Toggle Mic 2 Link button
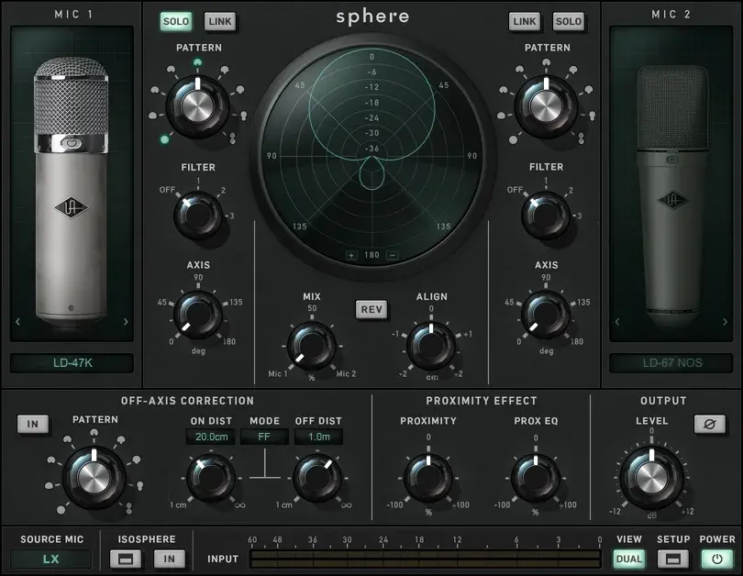The height and width of the screenshot is (576, 743). coord(525,21)
